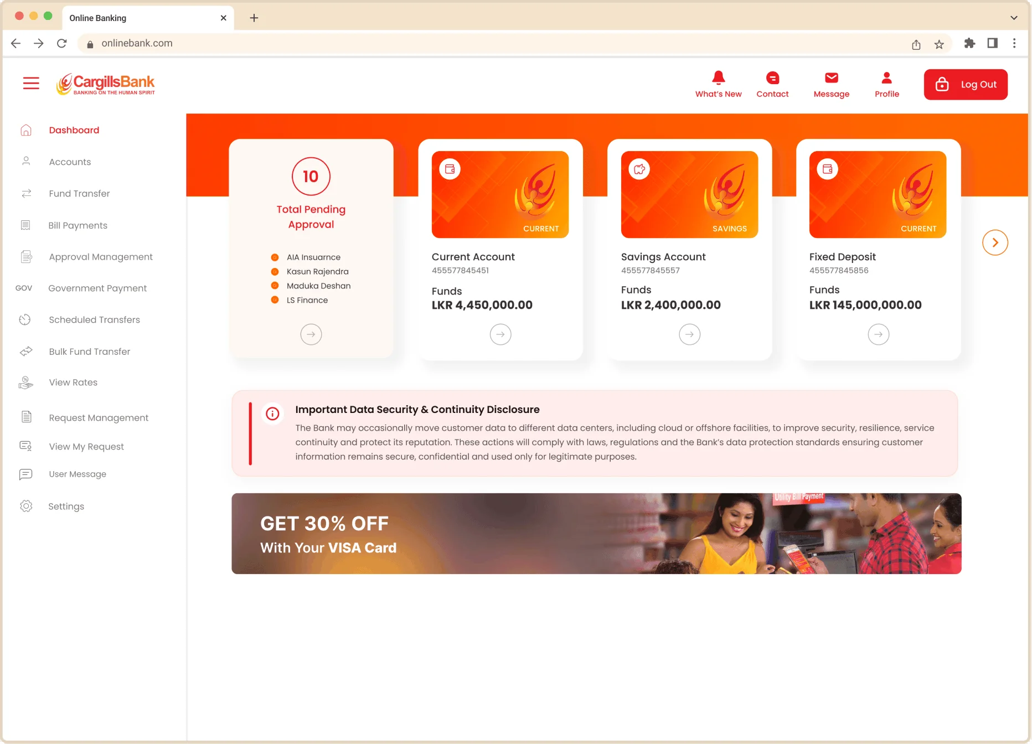
Task: Open the Profile person icon
Action: (x=886, y=77)
